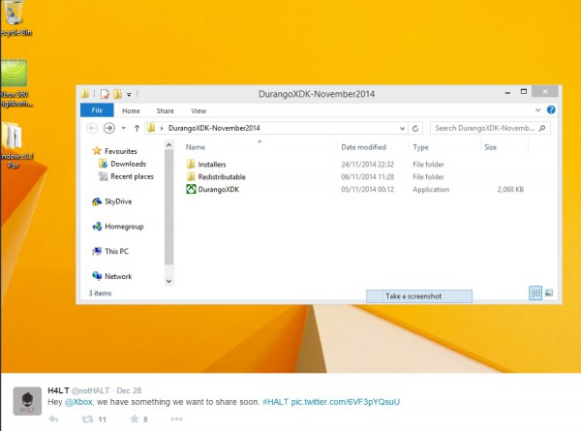Open the @Xbox mention link
Image resolution: width=581 pixels, height=431 pixels.
point(78,402)
